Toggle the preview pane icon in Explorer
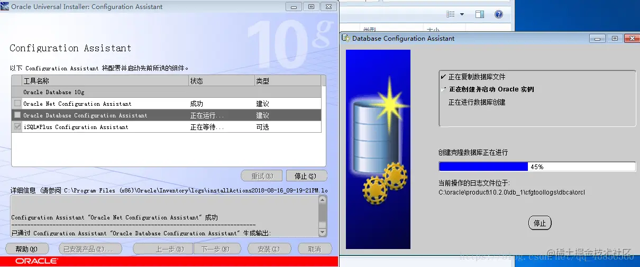Viewport: 640px width, 267px height. coord(480,14)
